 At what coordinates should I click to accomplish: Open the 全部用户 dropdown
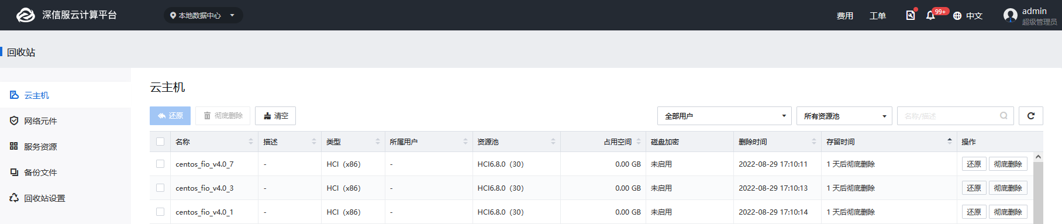click(724, 116)
